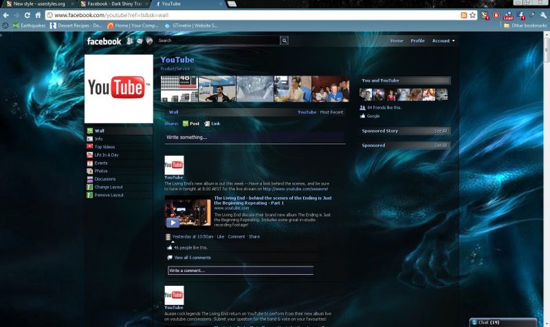This screenshot has width=550, height=327.
Task: Open the Chat (19) bar
Action: tap(503, 322)
